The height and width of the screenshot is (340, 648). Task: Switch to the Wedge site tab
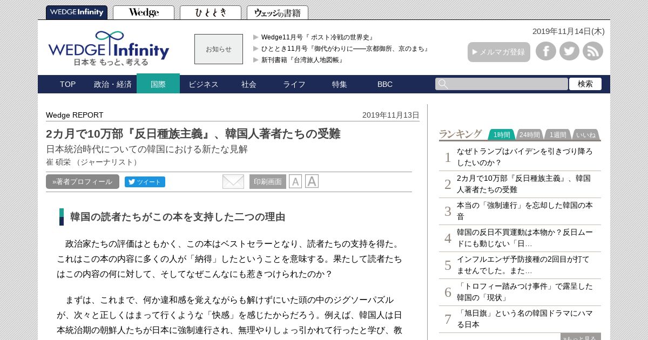click(144, 12)
